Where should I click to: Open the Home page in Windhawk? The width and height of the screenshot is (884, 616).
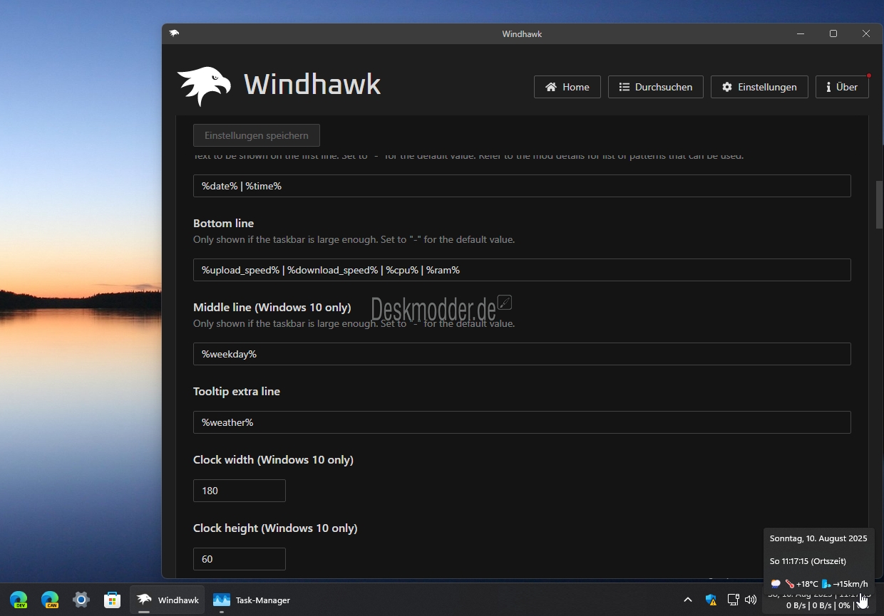[567, 87]
